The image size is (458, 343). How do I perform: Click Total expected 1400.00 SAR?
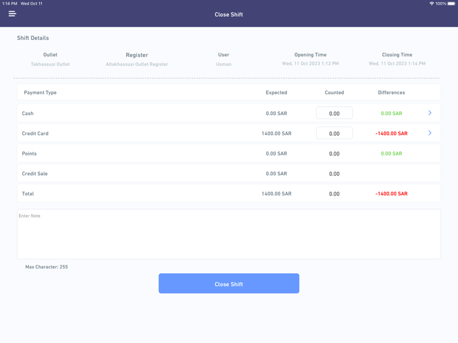pos(276,194)
